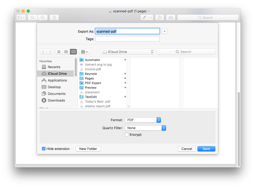This screenshot has width=255, height=188.
Task: Uncheck Hide extension checkbox
Action: point(44,149)
